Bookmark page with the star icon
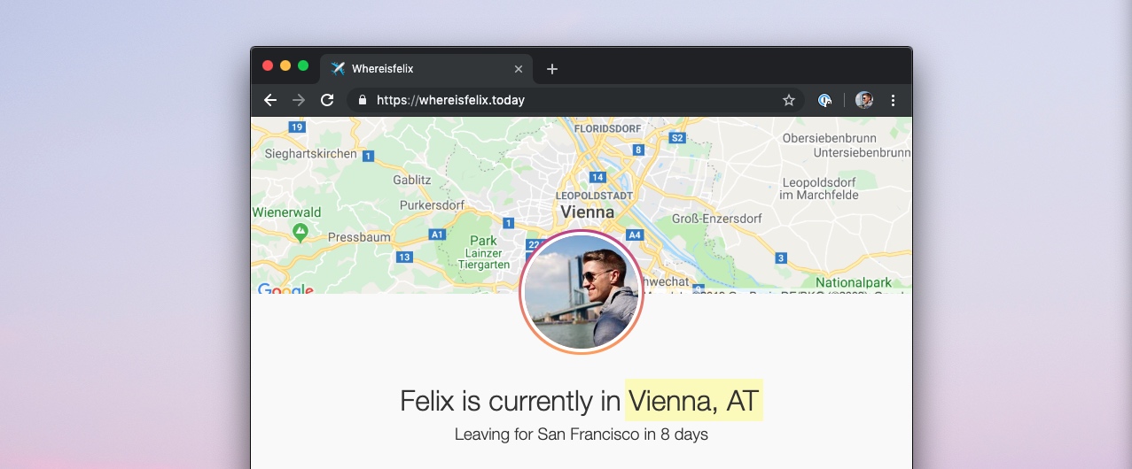The height and width of the screenshot is (469, 1132). tap(789, 100)
